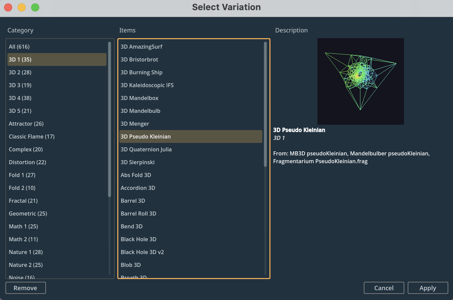Select the Barrel 3D variation
This screenshot has height=300, width=453.
click(191, 201)
